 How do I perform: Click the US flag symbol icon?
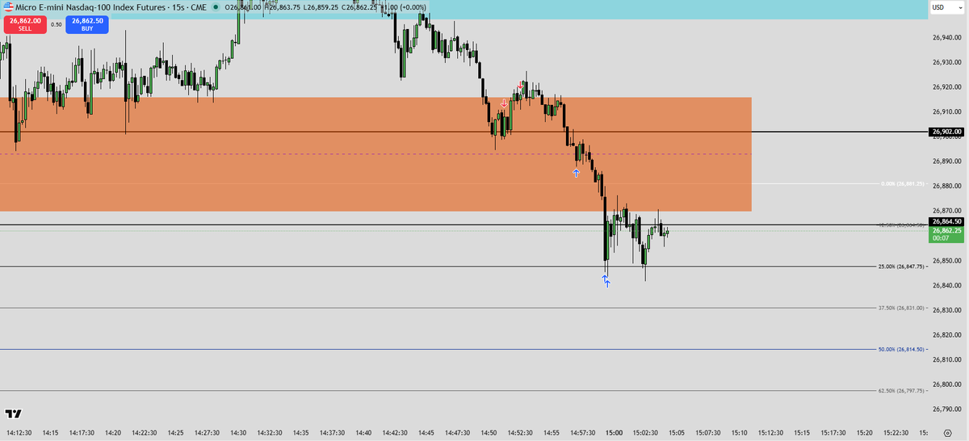coord(7,7)
